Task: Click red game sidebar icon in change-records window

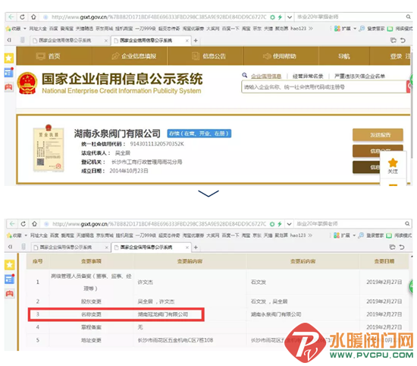Action: pos(10,294)
